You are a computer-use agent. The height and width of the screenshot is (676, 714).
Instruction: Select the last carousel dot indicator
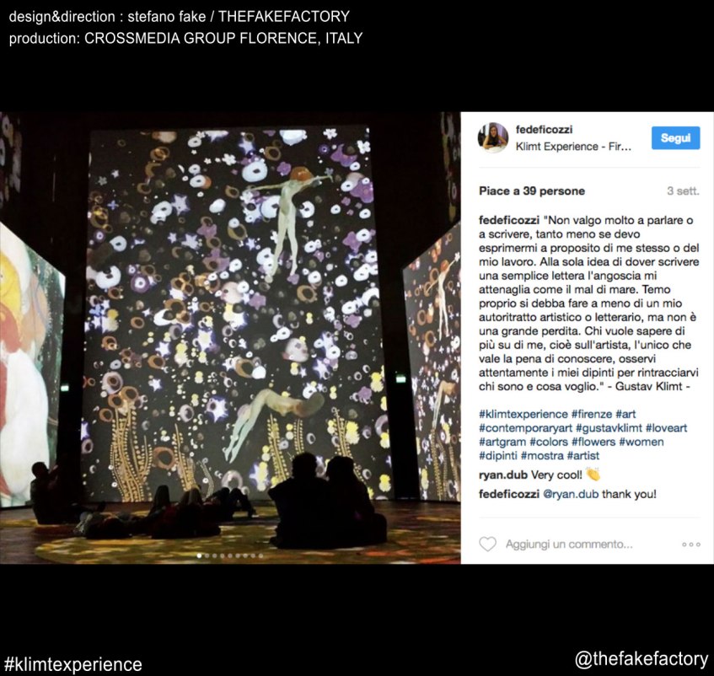(260, 555)
